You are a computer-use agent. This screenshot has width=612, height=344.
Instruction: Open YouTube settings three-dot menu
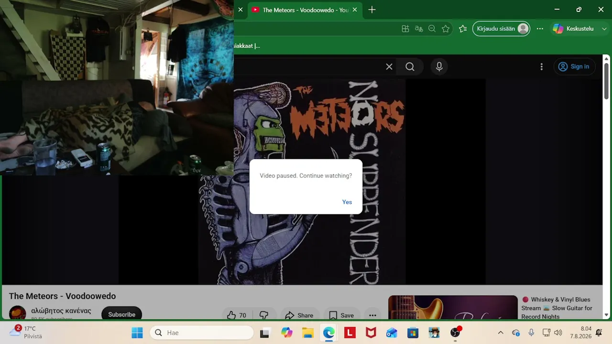(541, 67)
